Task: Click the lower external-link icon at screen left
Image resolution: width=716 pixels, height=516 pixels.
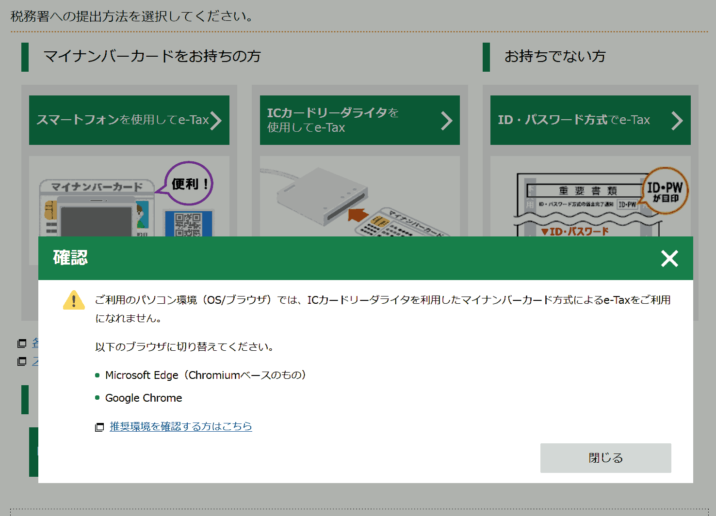Action: point(22,361)
